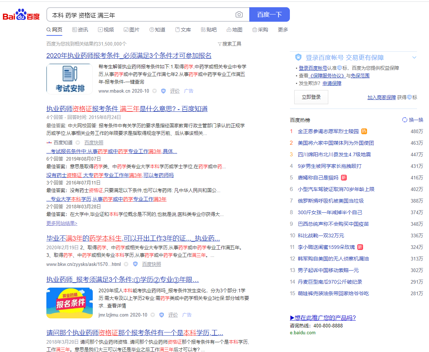Image resolution: width=429 pixels, height=352 pixels.
Task: Click the Baidu logo
Action: (21, 14)
